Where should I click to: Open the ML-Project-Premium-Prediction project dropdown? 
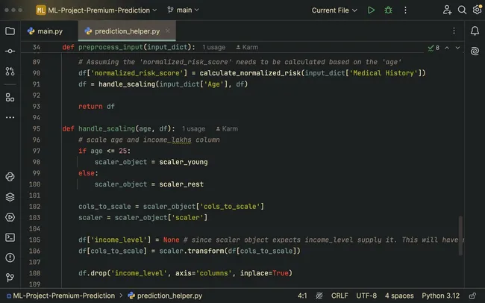96,10
